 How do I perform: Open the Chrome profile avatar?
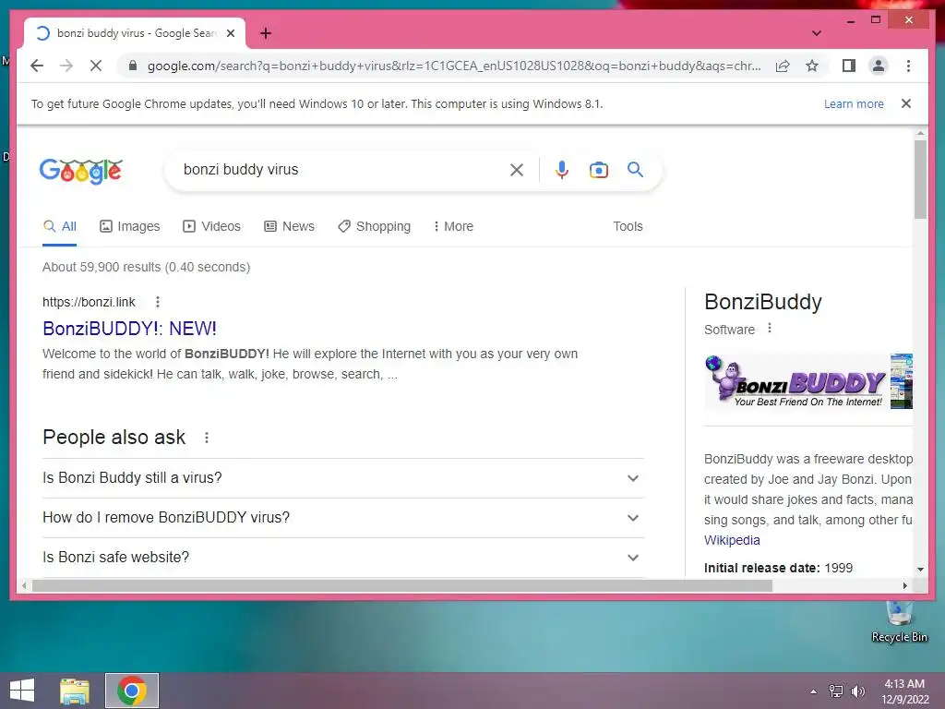879,66
